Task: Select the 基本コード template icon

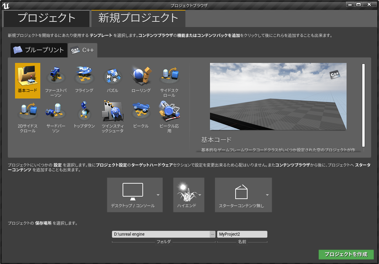Action: pyautogui.click(x=28, y=81)
